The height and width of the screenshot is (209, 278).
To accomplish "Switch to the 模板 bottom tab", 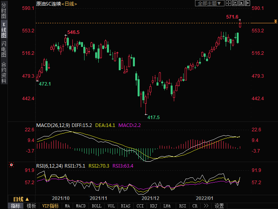I will tap(31, 206).
